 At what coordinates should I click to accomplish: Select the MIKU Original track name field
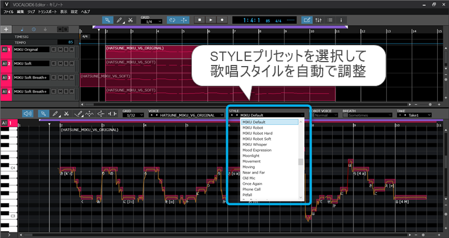click(x=31, y=49)
